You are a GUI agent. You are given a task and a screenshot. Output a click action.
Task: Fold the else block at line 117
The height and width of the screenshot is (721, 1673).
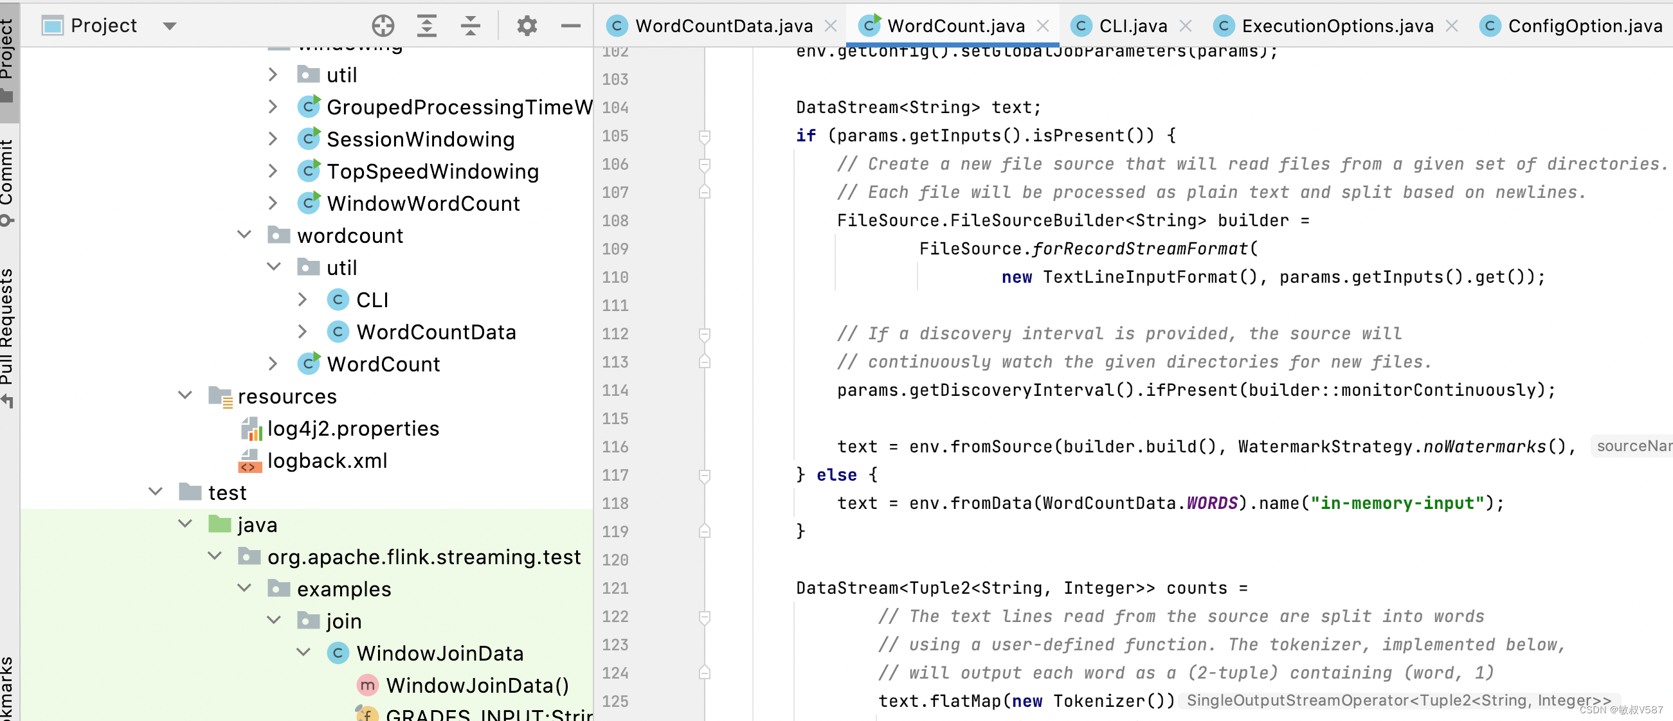704,476
